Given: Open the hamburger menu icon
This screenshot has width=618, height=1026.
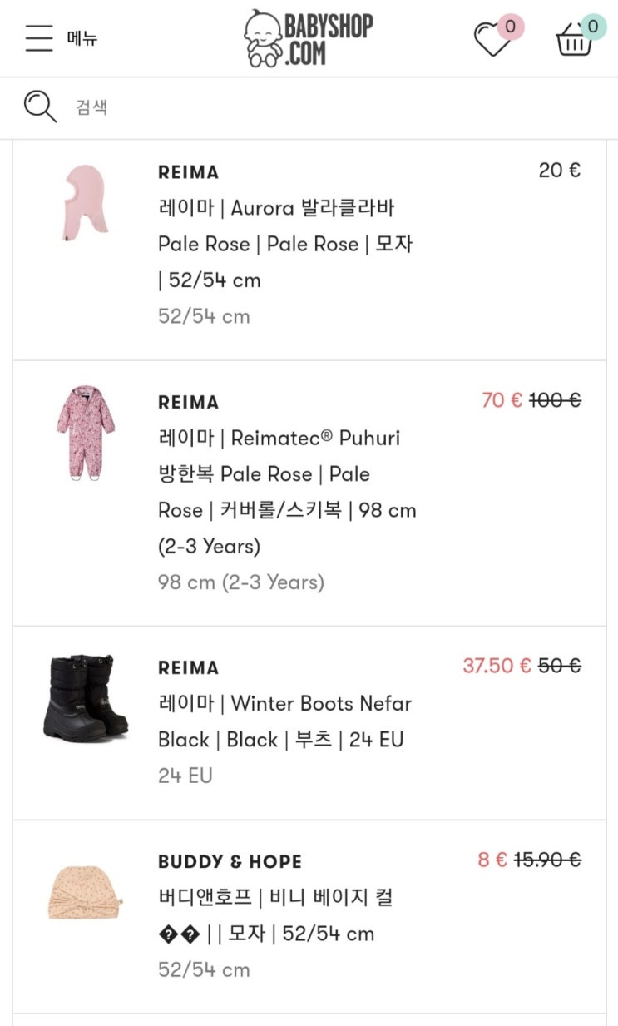Looking at the screenshot, I should coord(38,38).
